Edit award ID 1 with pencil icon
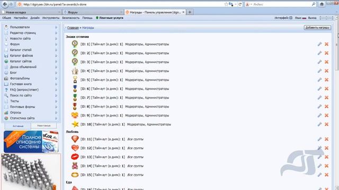 (319, 44)
